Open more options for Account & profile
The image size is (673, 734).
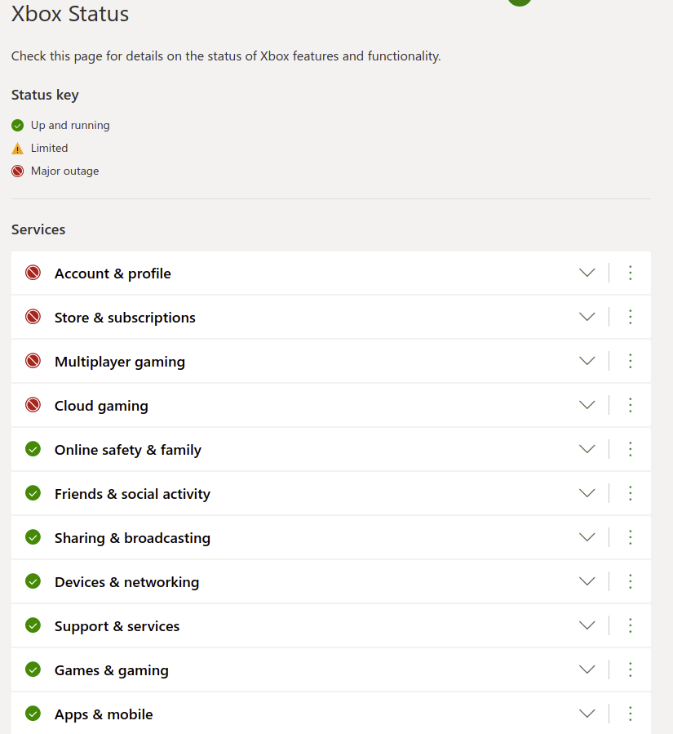pyautogui.click(x=631, y=273)
